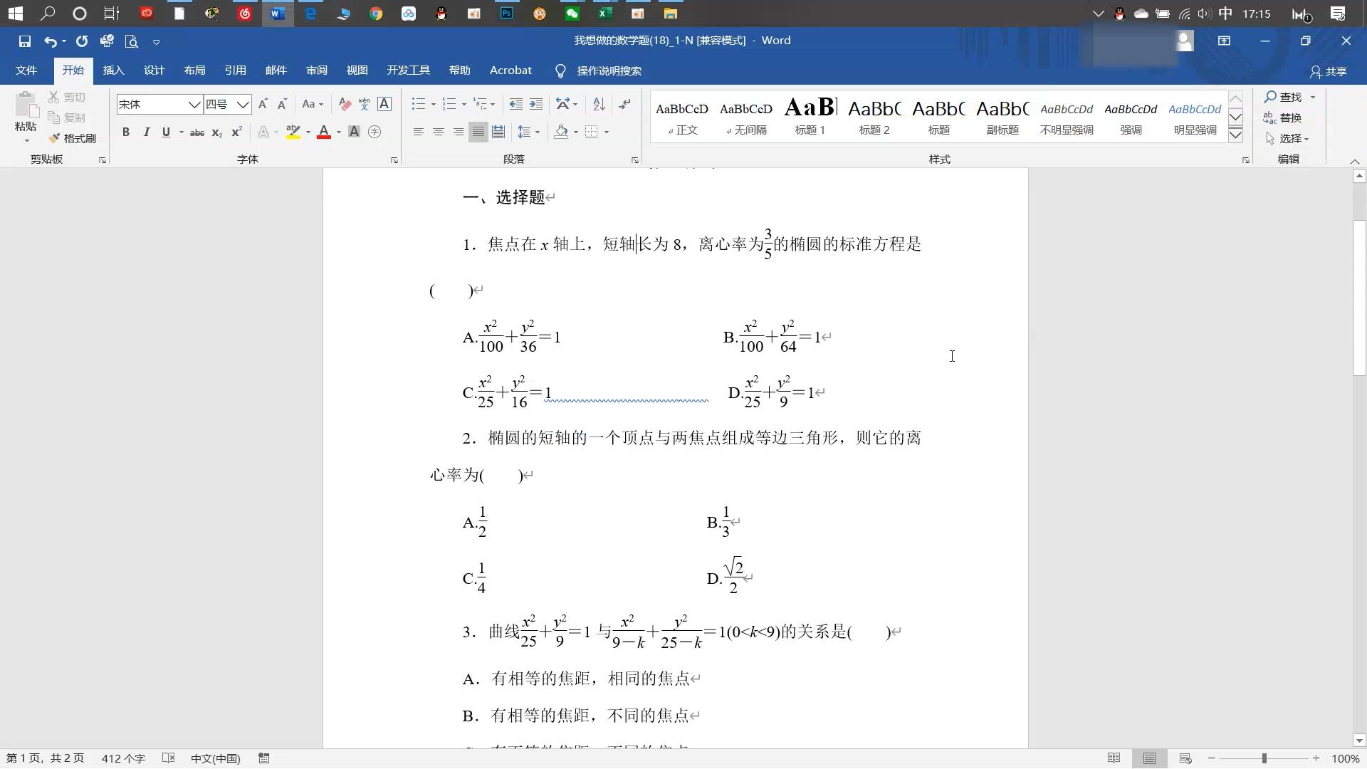Center-align the current paragraph

point(438,132)
